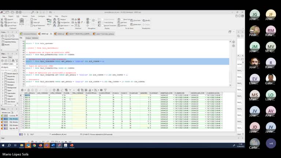Click Close Item in To-do Items group
Screen dimensions: 281x158
tap(135, 20)
